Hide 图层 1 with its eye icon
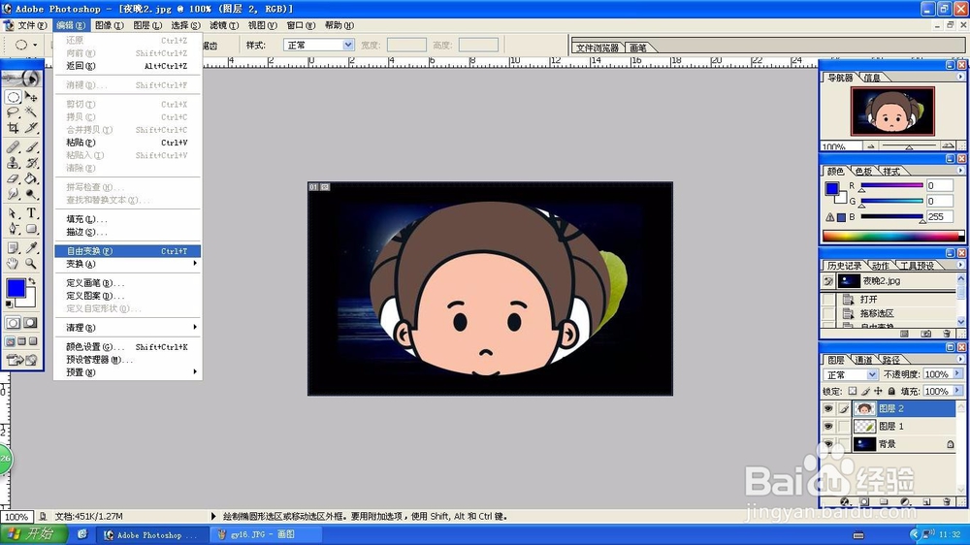Viewport: 970px width, 545px height. [828, 427]
